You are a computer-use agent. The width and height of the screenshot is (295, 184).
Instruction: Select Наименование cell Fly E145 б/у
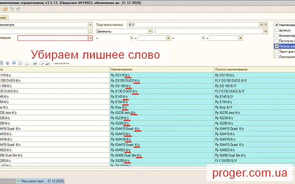[162, 96]
